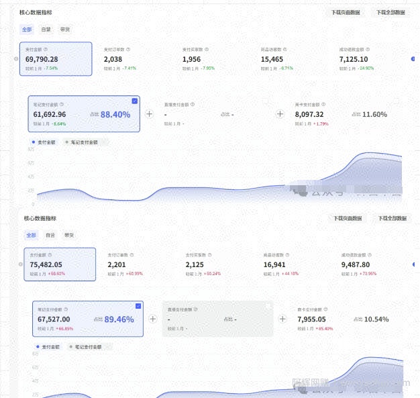Click the plus icon after 88.40% card
Image resolution: width=420 pixels, height=398 pixels.
(x=150, y=114)
